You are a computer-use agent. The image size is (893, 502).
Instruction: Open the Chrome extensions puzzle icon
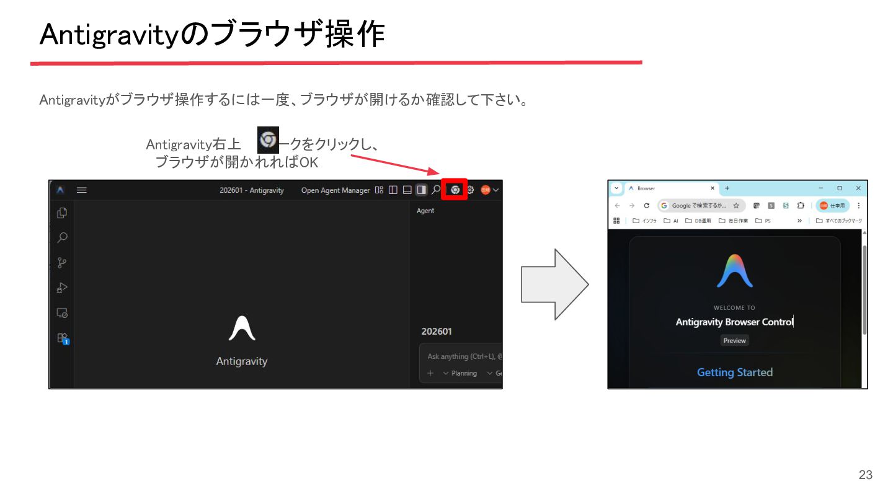801,206
